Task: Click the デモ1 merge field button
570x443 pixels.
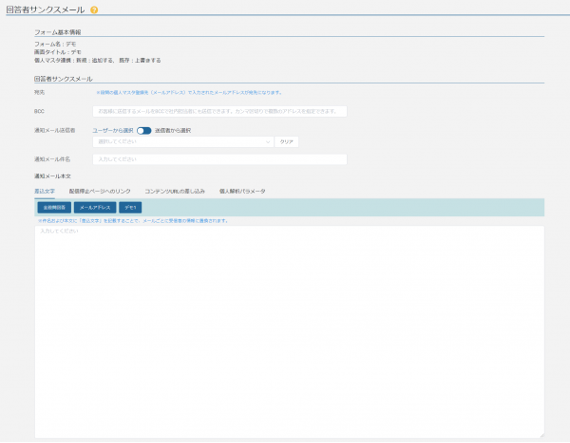Action: pos(130,207)
